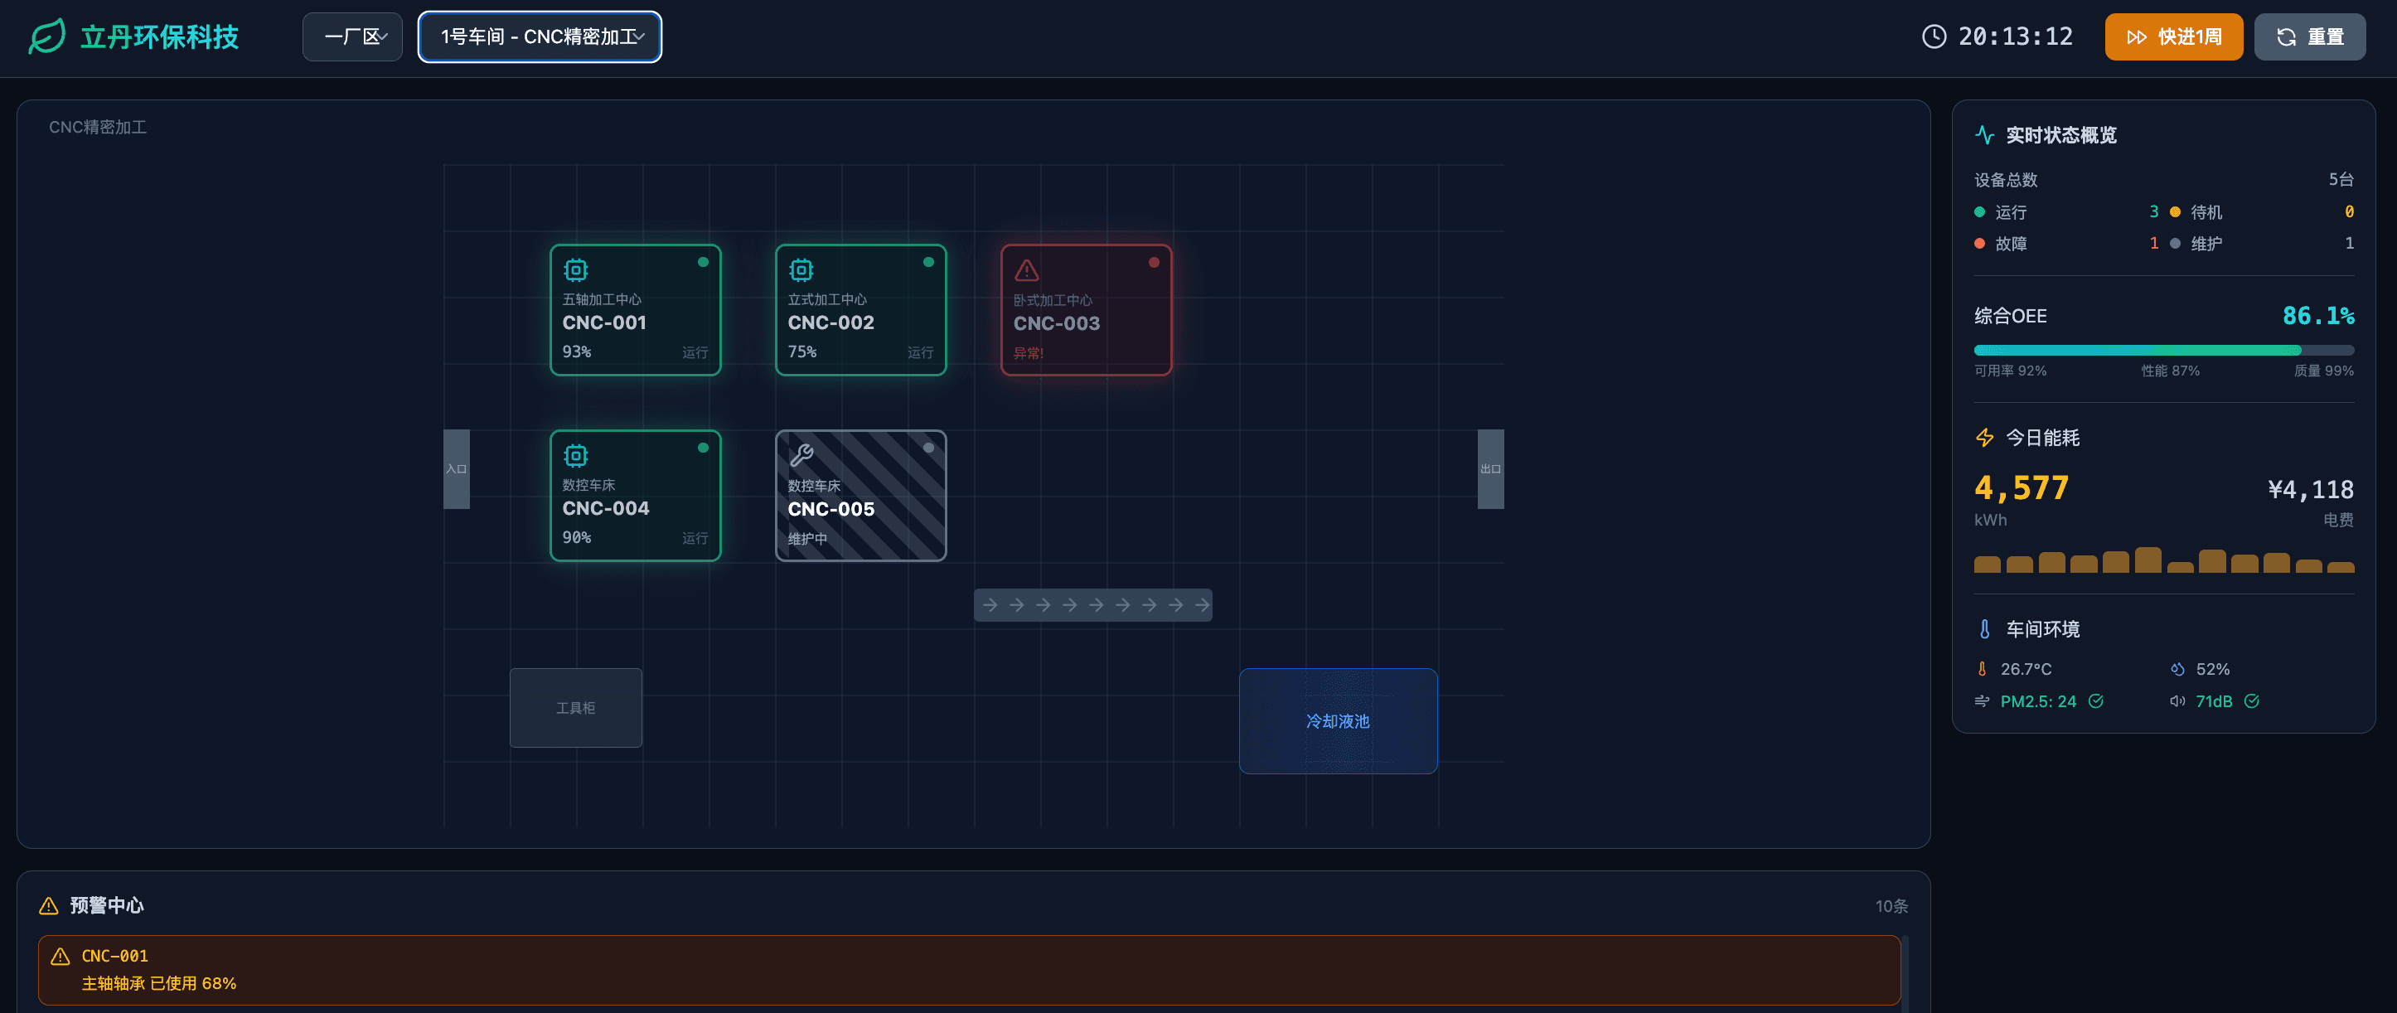2397x1013 pixels.
Task: Open the 一厂区 factory dropdown
Action: (352, 37)
